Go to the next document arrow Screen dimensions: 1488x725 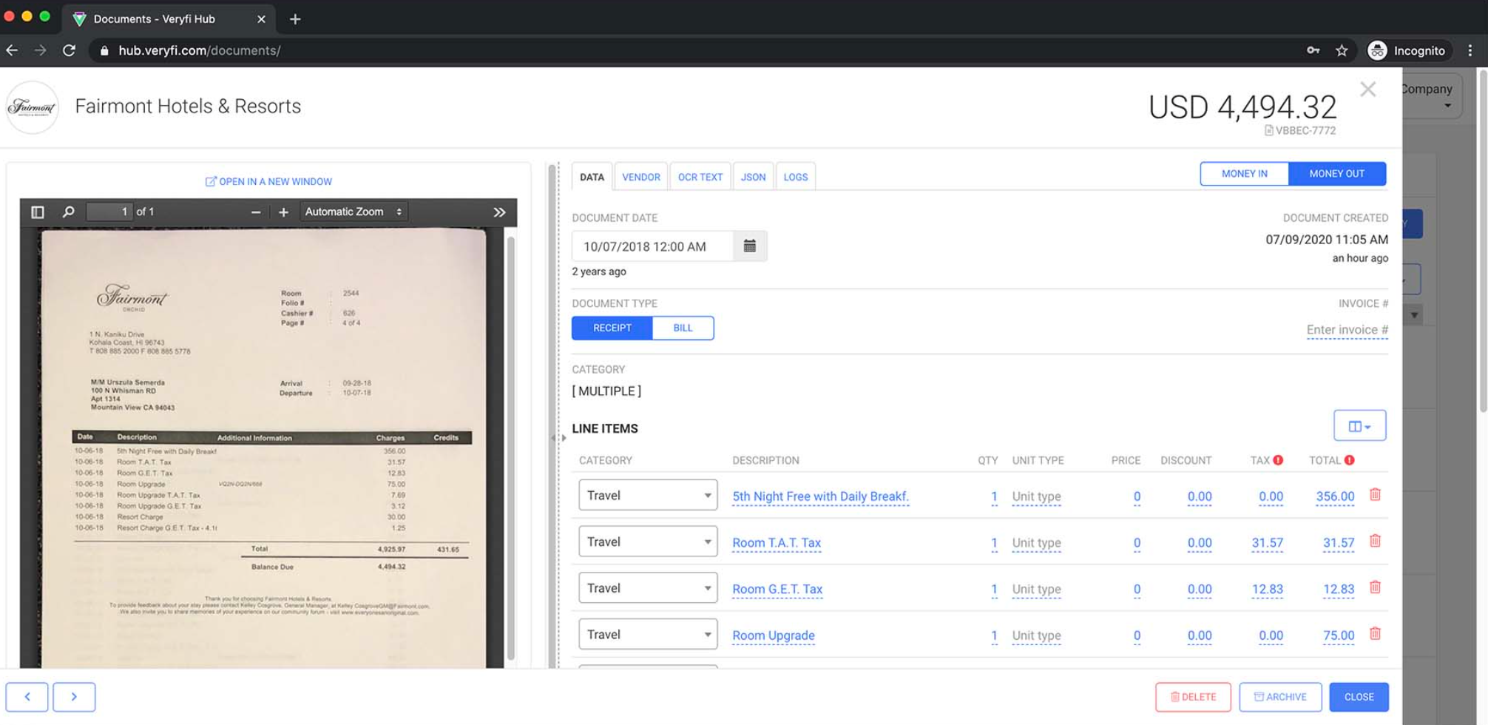coord(74,697)
